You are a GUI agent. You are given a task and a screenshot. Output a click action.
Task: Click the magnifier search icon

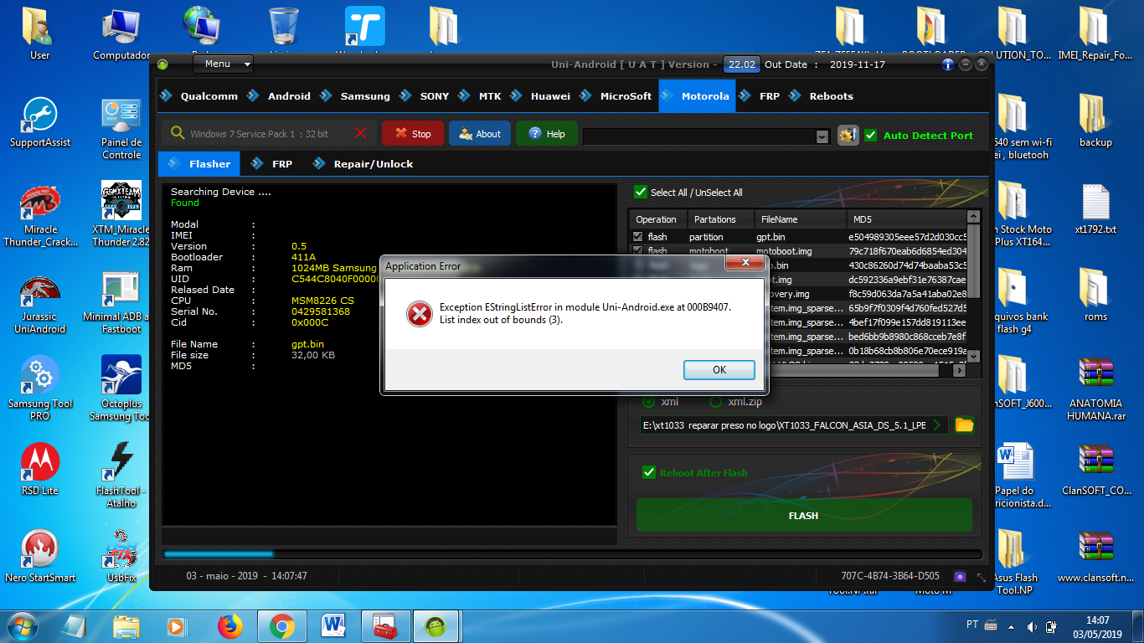(x=177, y=133)
